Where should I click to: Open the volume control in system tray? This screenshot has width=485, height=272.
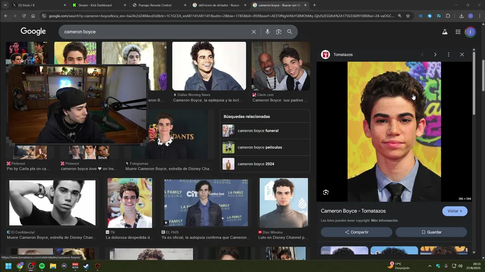coord(460,266)
